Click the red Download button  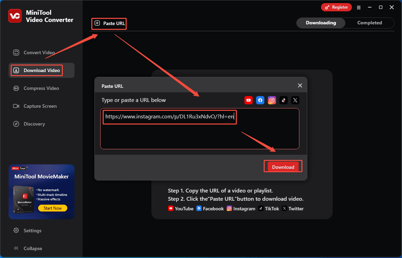tap(283, 167)
